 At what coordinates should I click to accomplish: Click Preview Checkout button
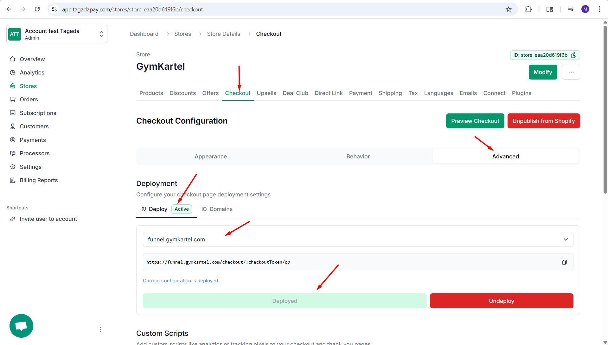(475, 121)
